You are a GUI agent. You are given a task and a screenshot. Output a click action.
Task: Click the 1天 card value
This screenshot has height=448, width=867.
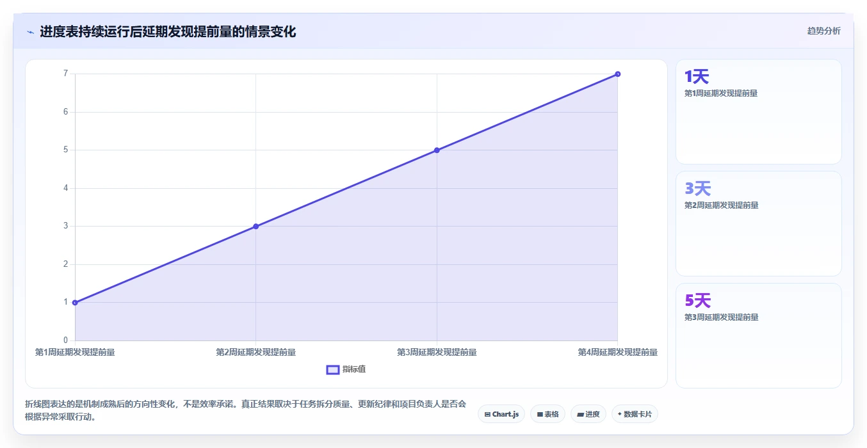697,77
